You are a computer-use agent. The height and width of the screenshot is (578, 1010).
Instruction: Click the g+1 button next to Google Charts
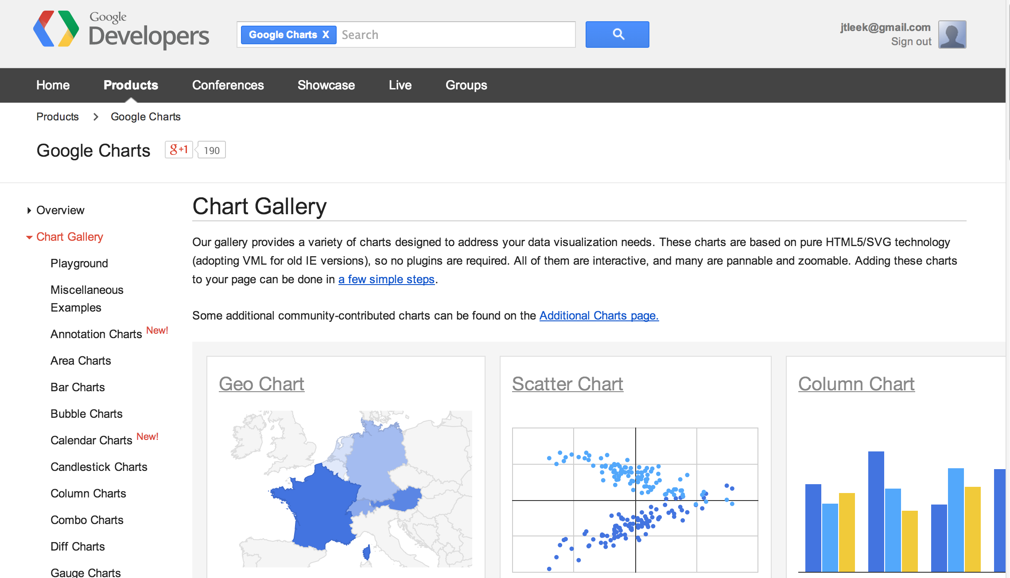(179, 150)
